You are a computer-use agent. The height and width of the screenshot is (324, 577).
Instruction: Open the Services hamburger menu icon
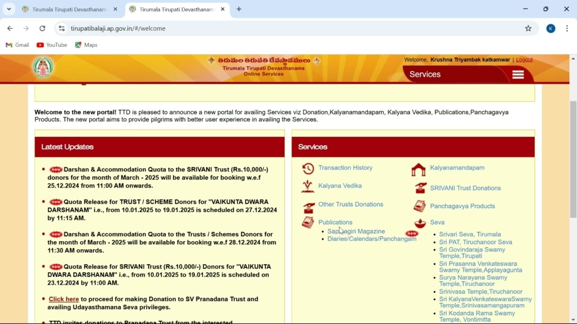(x=518, y=75)
